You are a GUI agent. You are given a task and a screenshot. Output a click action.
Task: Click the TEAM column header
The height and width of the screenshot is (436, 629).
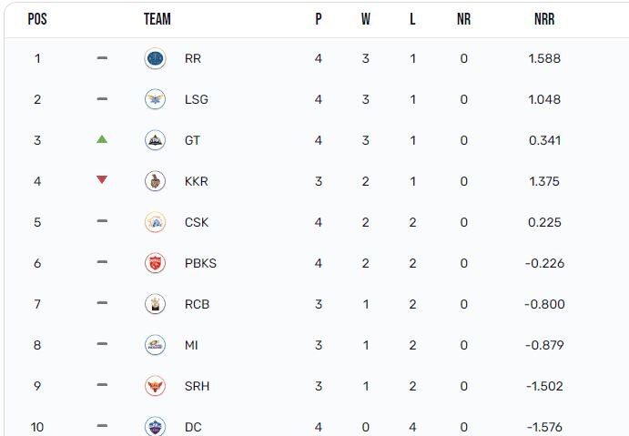[x=157, y=19]
